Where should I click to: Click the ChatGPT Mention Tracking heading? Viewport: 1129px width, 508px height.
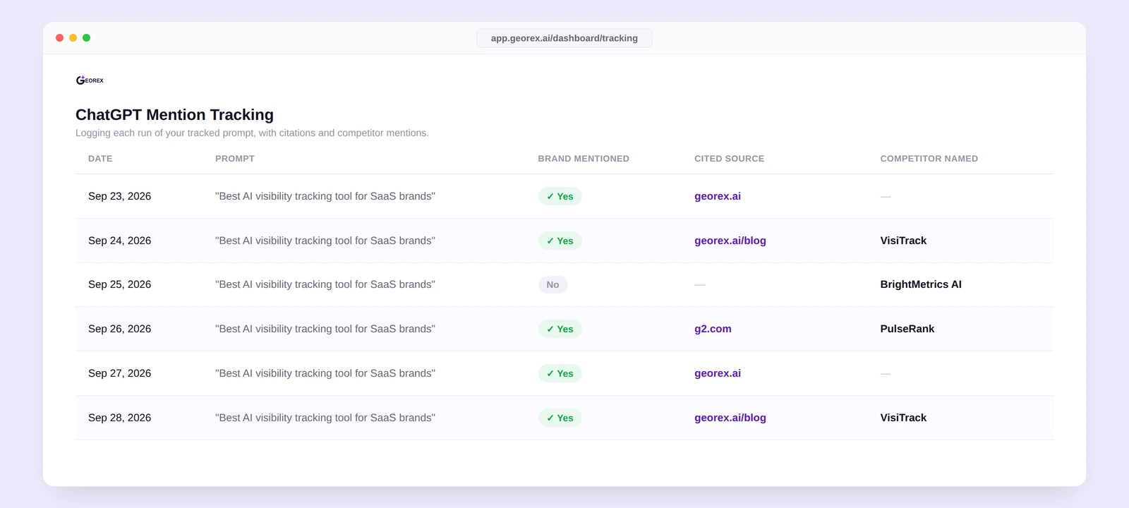pyautogui.click(x=174, y=114)
